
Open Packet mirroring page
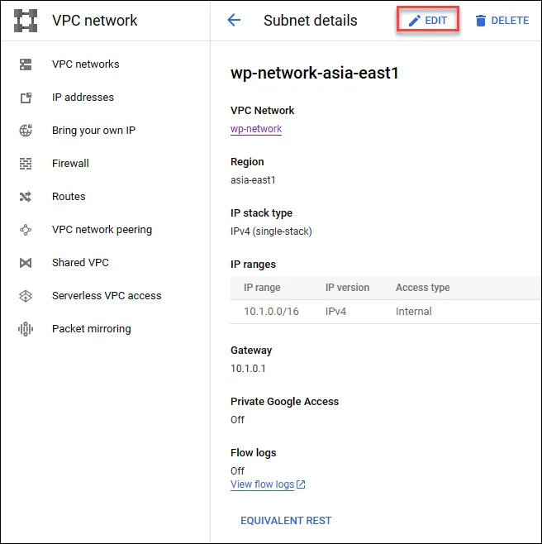point(92,329)
